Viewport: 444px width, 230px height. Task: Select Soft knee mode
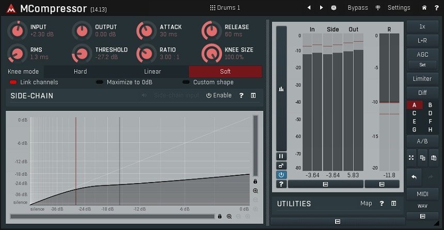[x=226, y=72]
